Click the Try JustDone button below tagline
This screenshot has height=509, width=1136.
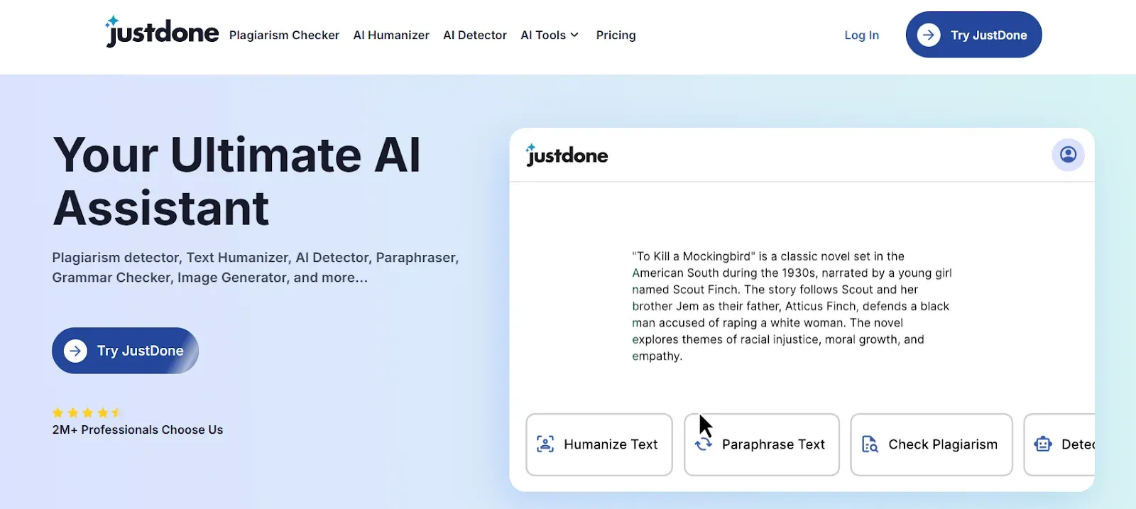point(125,351)
